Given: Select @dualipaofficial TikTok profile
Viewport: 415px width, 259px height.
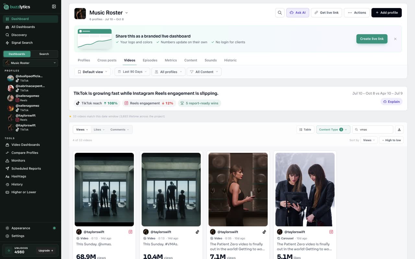Looking at the screenshot, I should tap(30, 78).
